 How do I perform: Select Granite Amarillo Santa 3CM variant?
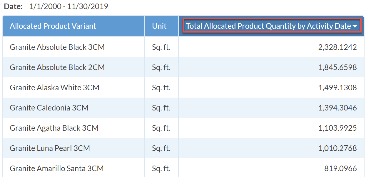tap(57, 168)
